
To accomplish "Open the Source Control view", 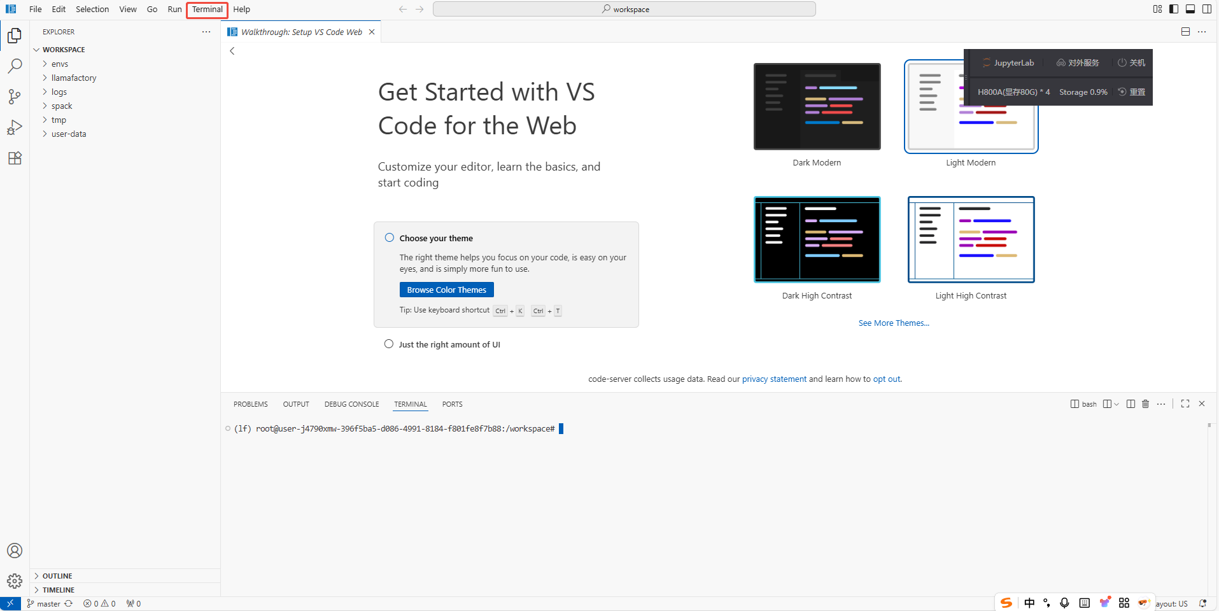I will pyautogui.click(x=15, y=97).
